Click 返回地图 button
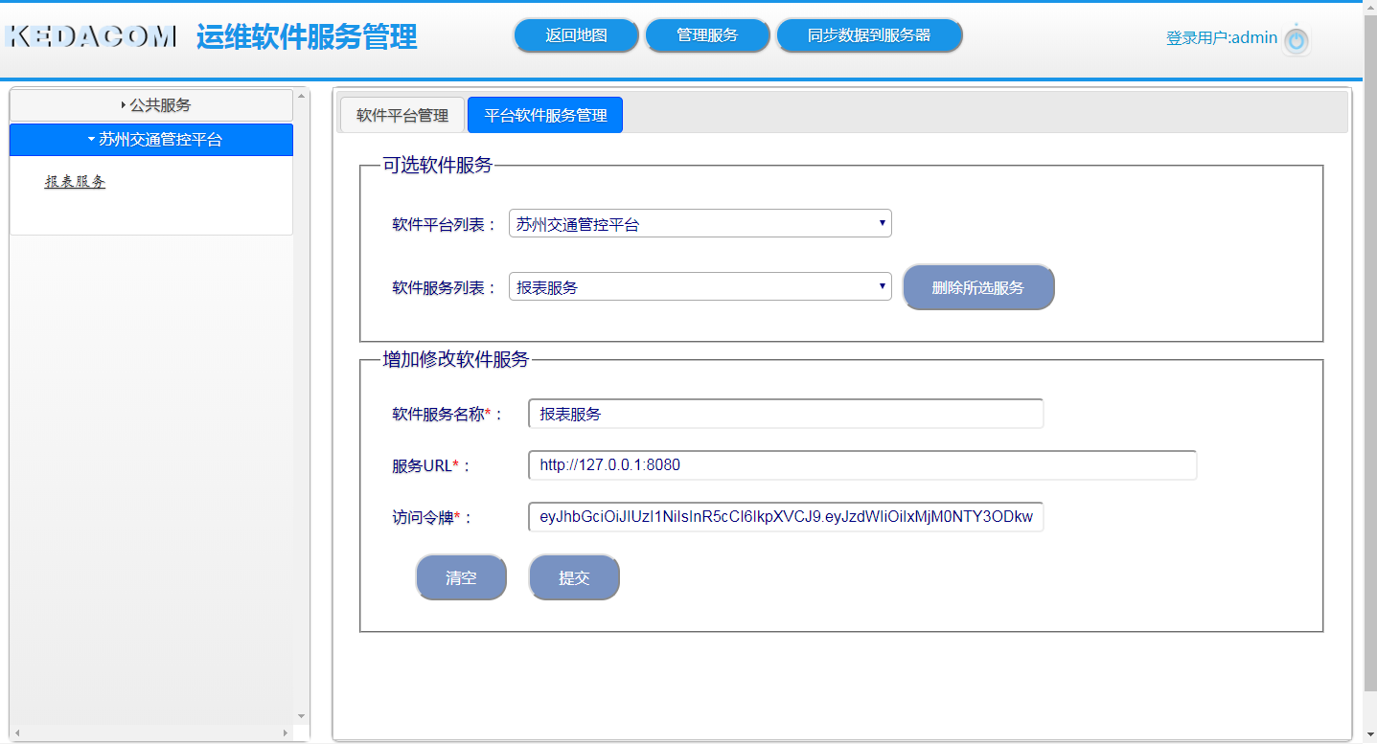 coord(576,35)
